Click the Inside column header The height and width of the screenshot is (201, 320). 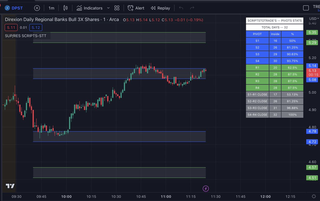tap(275, 34)
